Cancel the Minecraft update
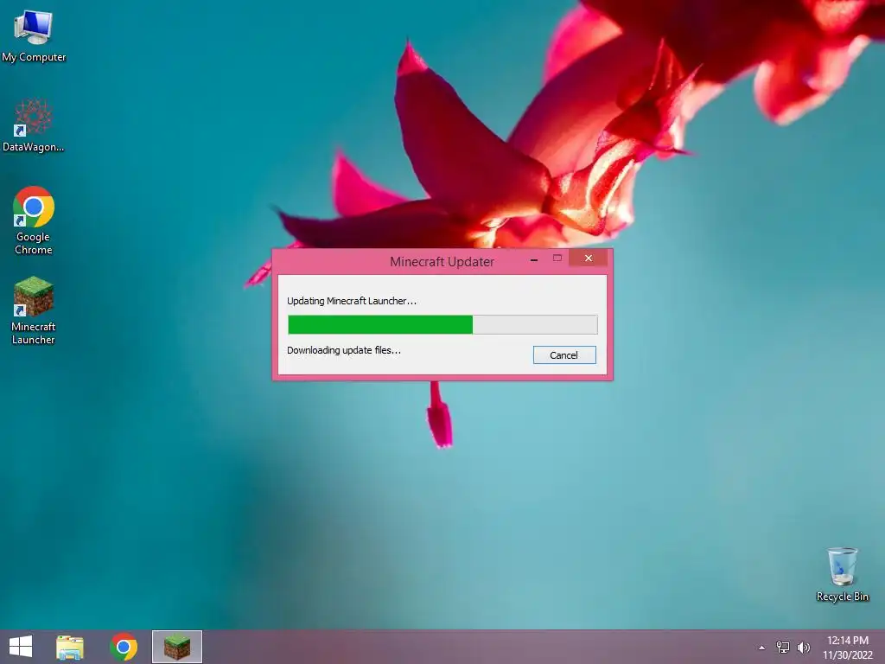Image resolution: width=885 pixels, height=664 pixels. pos(564,355)
